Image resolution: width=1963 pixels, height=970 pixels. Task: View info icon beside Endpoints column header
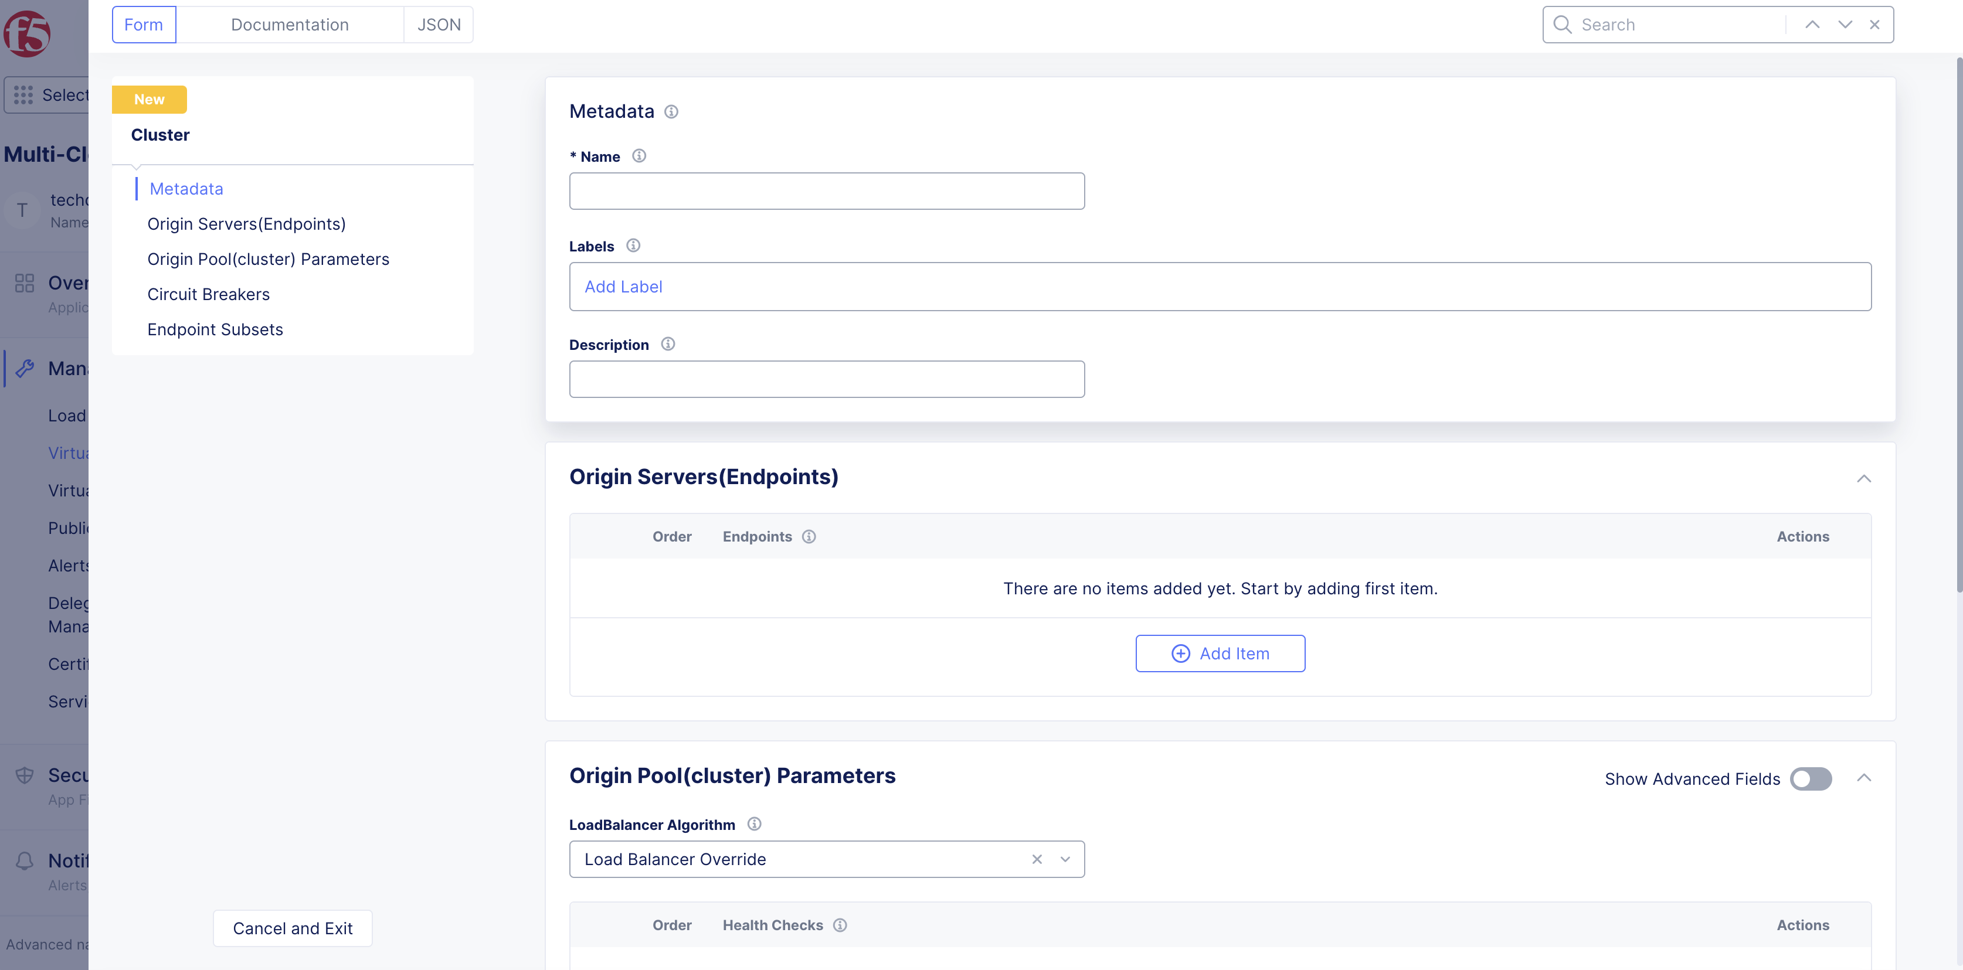809,536
